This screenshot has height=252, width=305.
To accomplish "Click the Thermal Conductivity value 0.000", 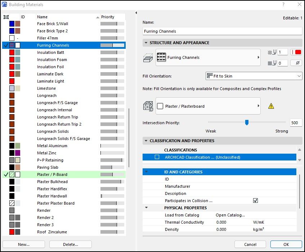I will pos(221,222).
